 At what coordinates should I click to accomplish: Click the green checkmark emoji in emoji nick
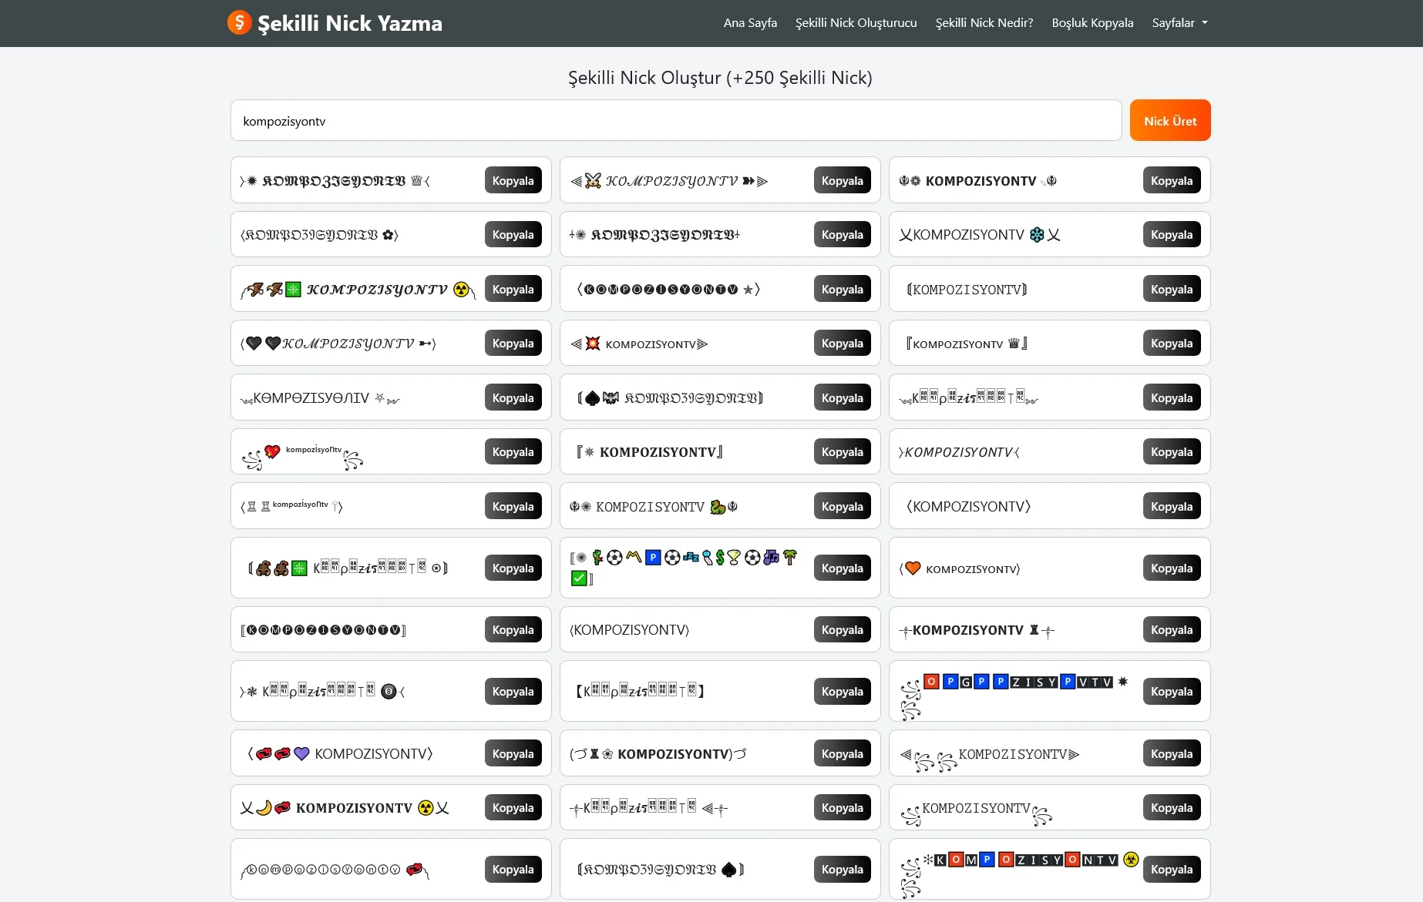(x=579, y=578)
